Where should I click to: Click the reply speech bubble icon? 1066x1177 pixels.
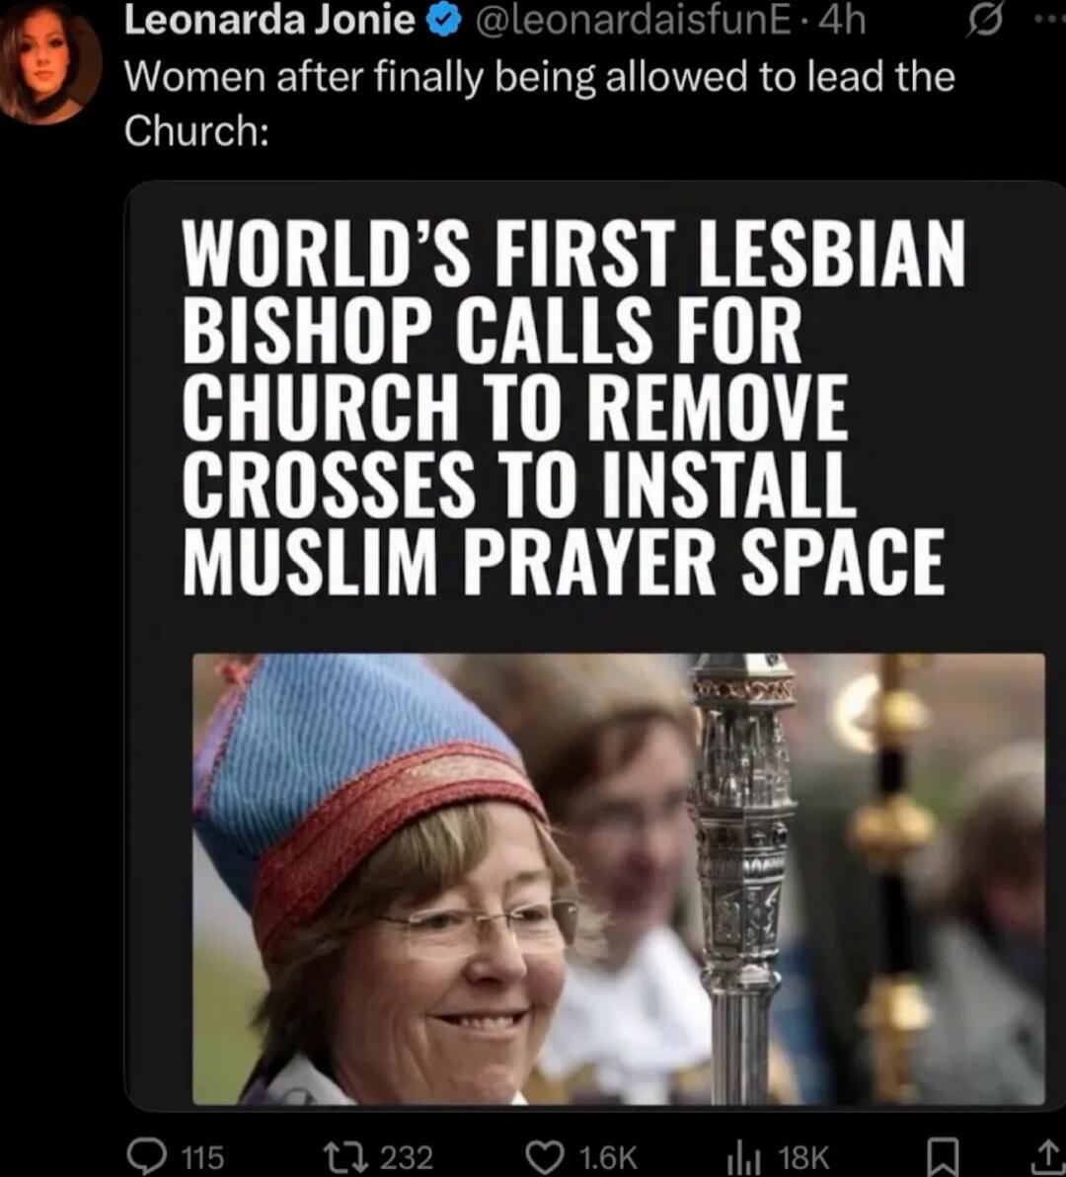[147, 1156]
